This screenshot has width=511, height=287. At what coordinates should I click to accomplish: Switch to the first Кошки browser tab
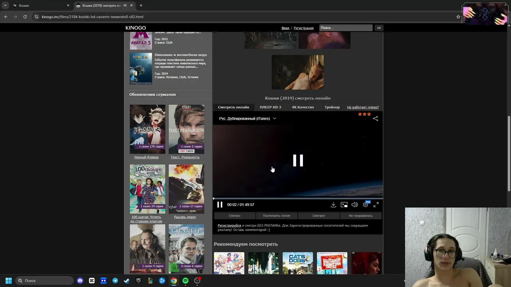pos(40,6)
